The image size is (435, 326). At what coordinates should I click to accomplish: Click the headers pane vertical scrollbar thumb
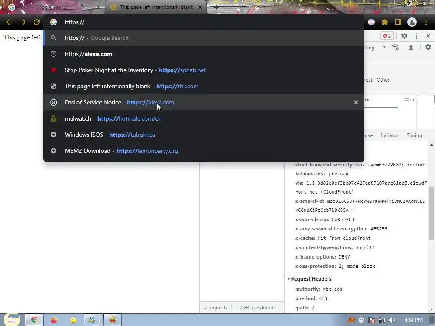click(x=432, y=213)
